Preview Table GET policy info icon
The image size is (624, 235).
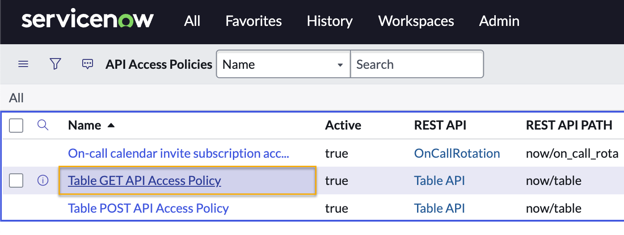tap(43, 181)
